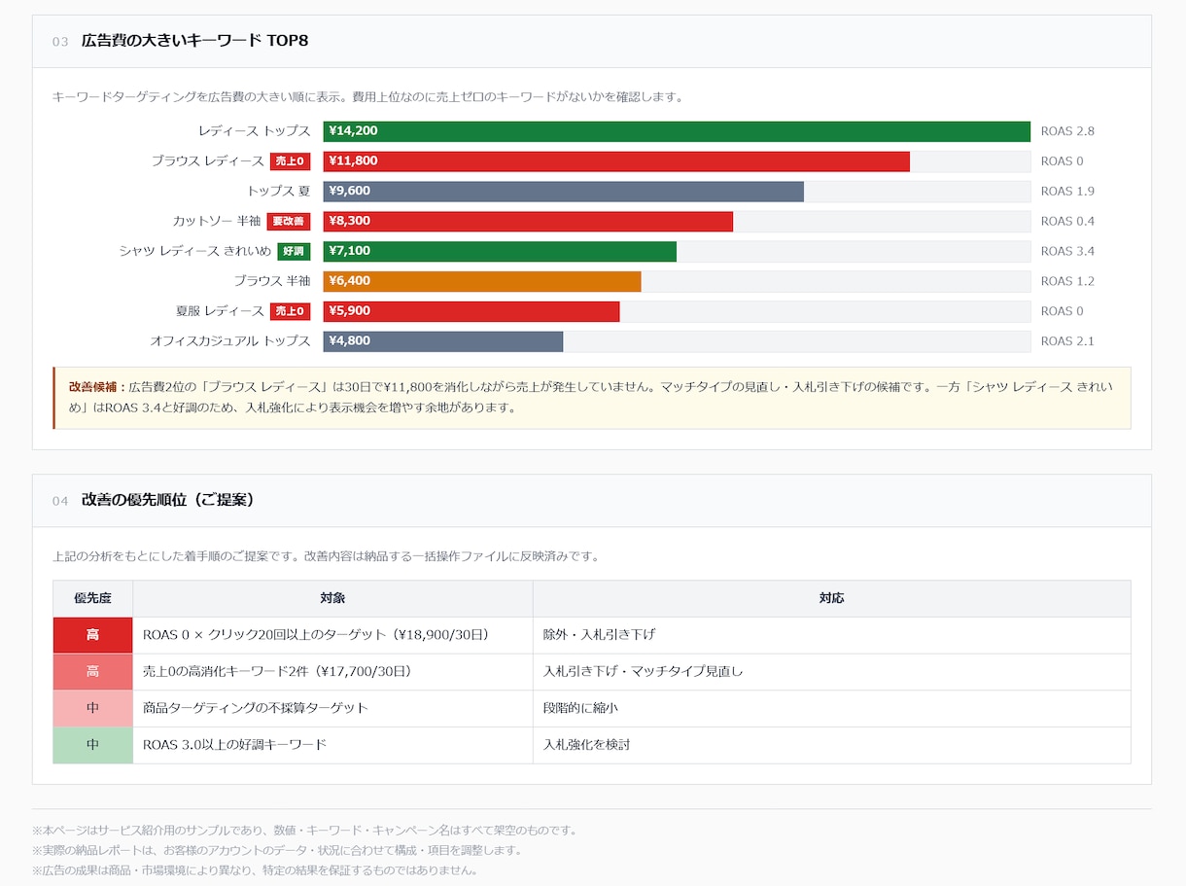Click the description starting キーワードターゲティングを広告費の大きい順
Screen dimensions: 1186x886
[369, 97]
